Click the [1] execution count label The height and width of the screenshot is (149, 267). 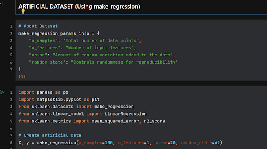22,76
